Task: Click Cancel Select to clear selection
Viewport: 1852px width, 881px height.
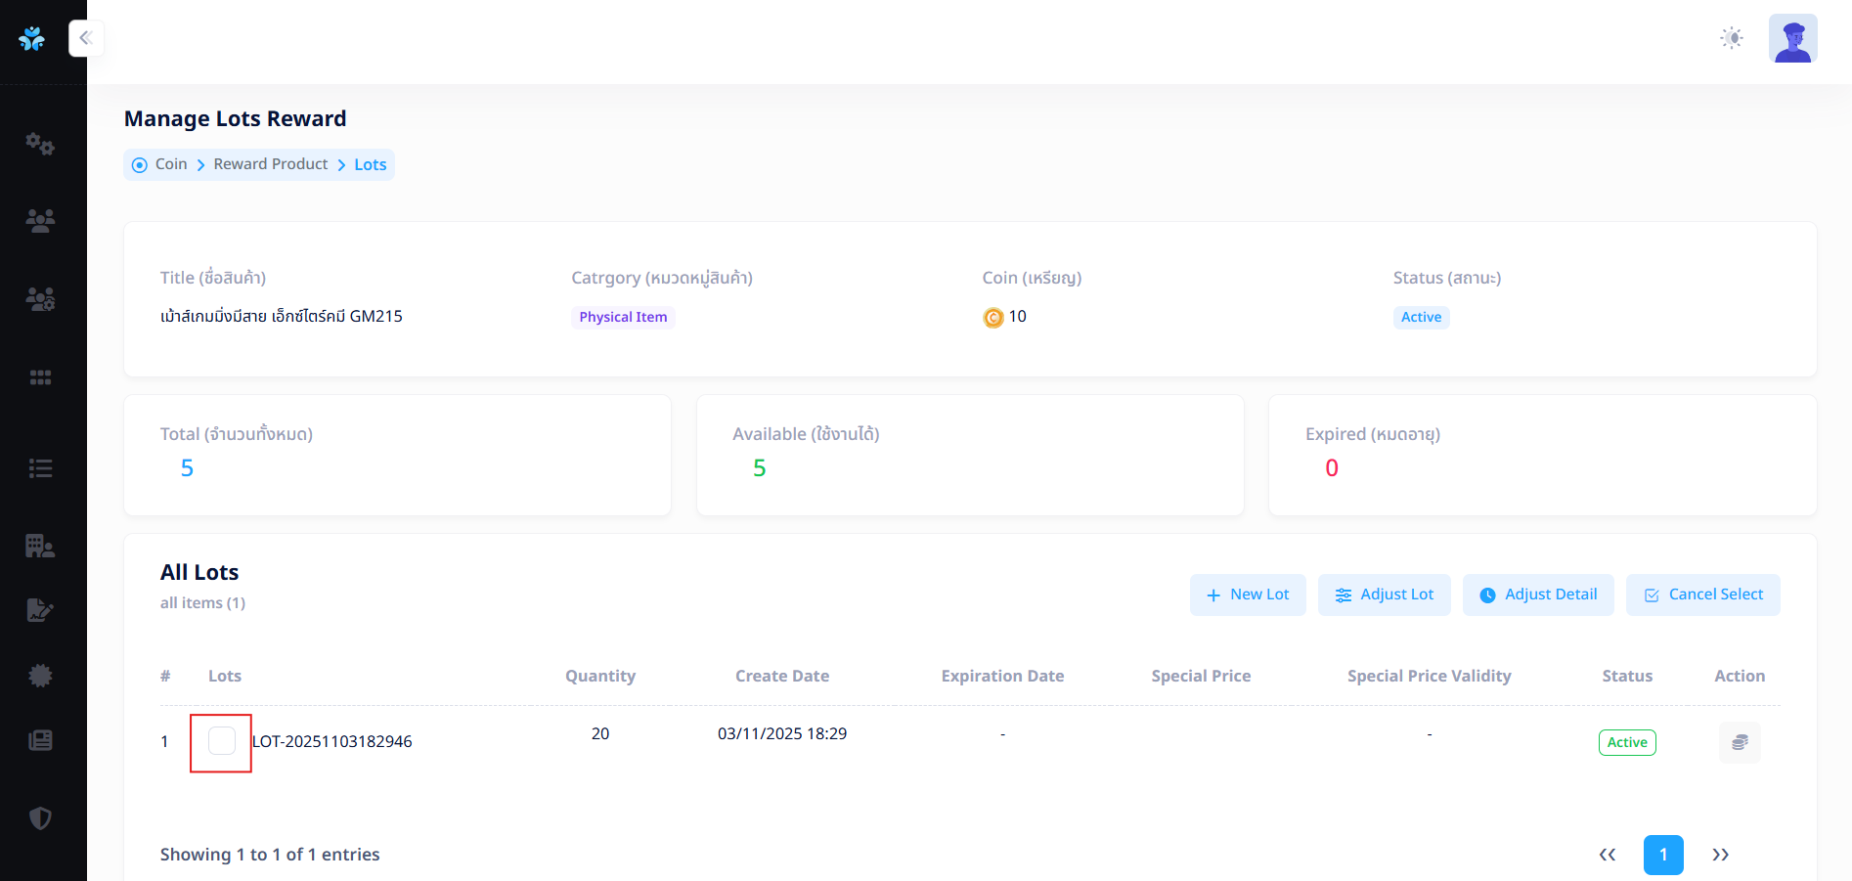Action: [x=1702, y=595]
